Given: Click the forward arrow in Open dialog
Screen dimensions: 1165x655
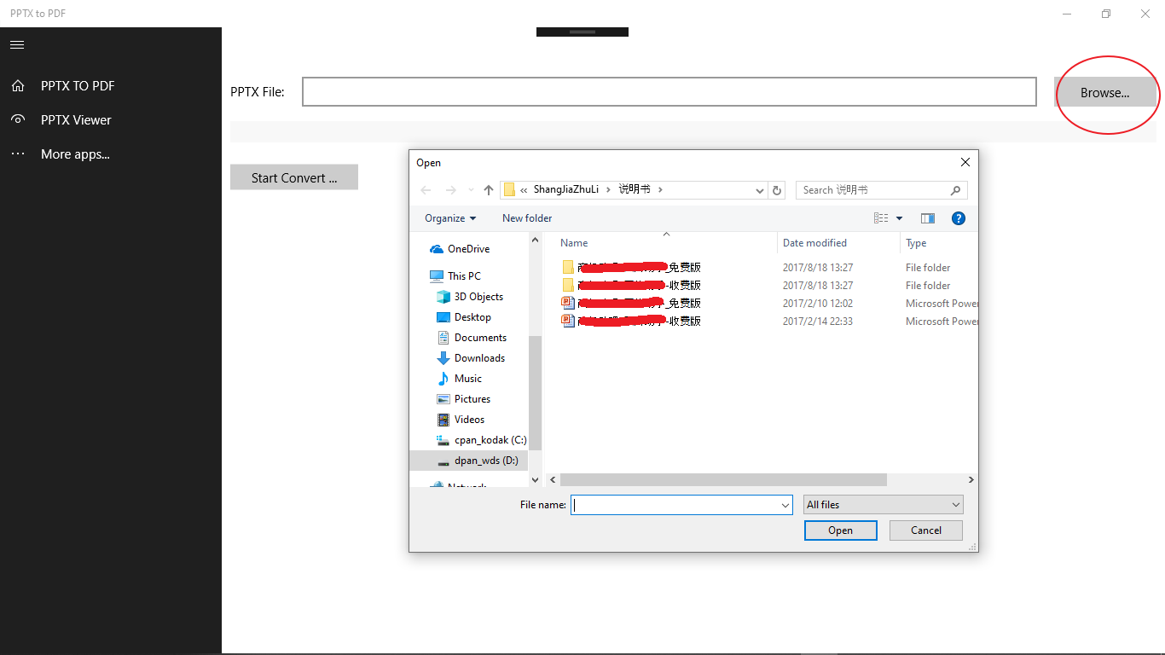Looking at the screenshot, I should point(450,190).
